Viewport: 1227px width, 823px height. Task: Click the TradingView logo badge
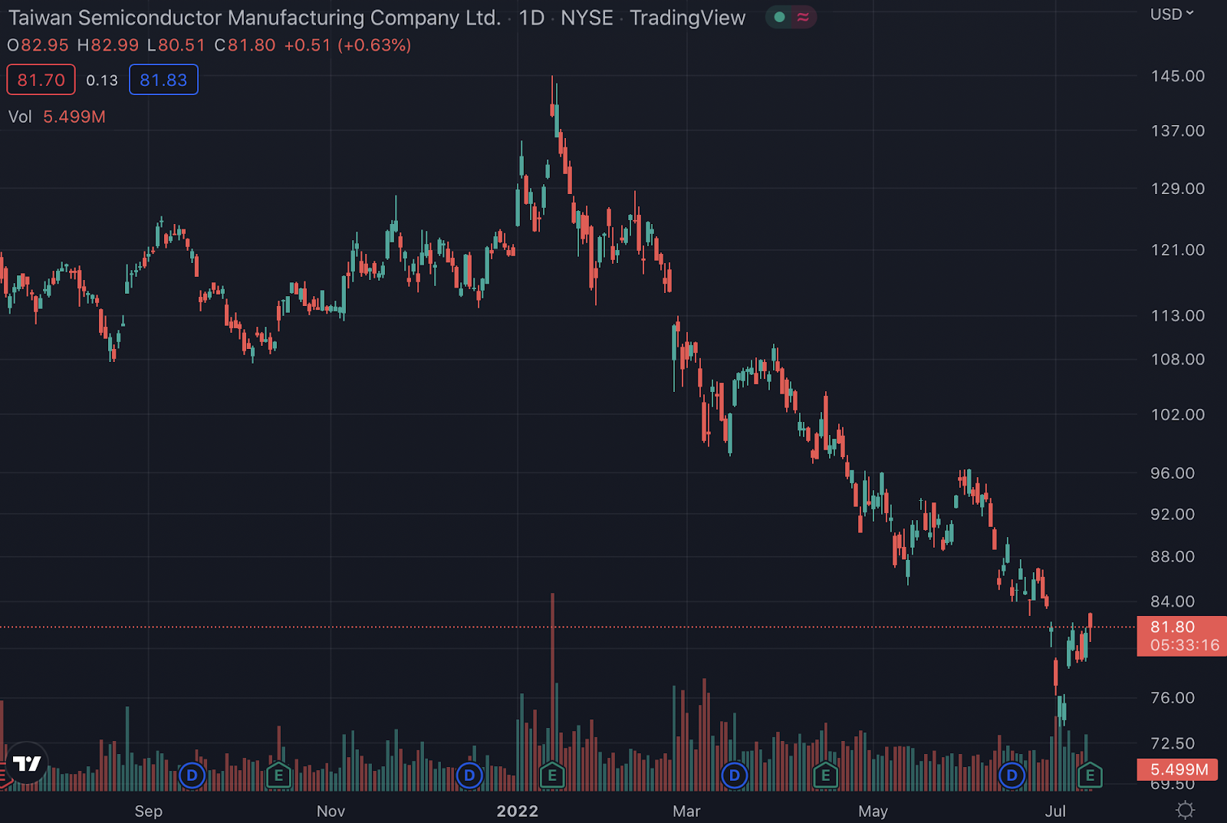pos(27,763)
